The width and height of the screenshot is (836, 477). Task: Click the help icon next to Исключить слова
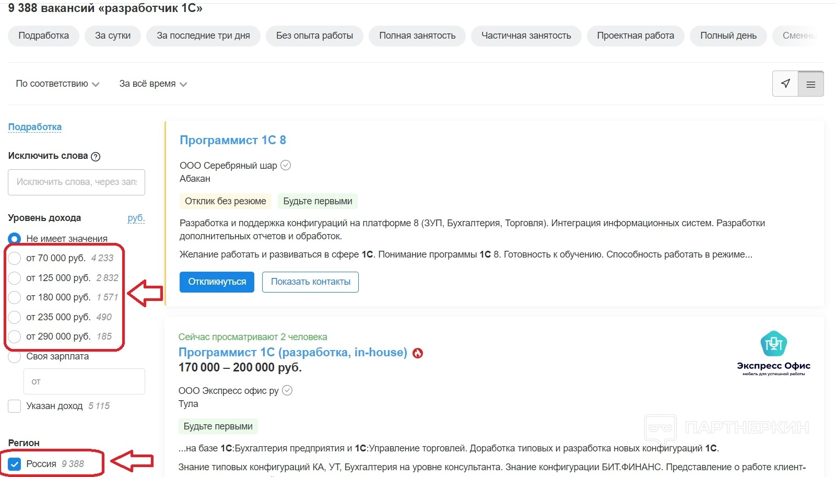coord(96,156)
